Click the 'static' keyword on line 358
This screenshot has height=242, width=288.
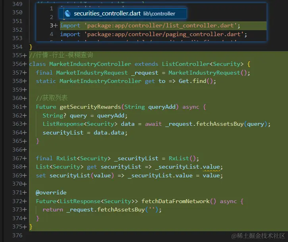coord(46,81)
